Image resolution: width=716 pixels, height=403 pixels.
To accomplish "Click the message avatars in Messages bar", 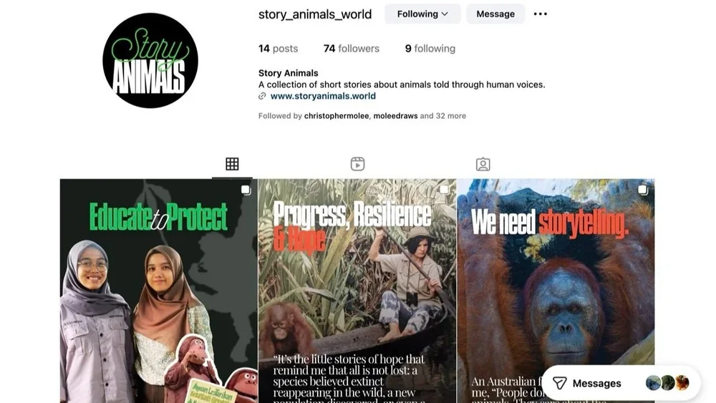I will [667, 383].
